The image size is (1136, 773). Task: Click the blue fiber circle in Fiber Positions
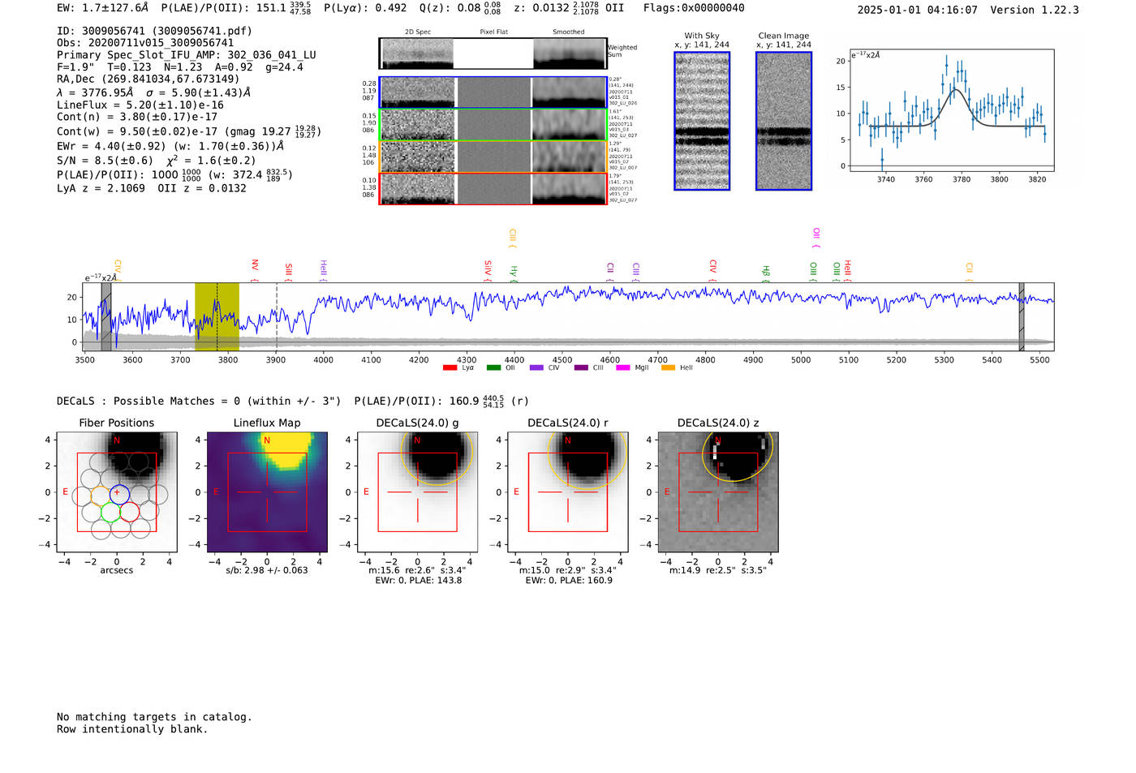tap(120, 493)
